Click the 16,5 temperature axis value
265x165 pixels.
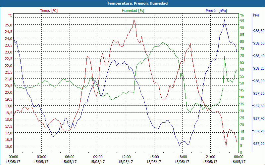pos(8,140)
